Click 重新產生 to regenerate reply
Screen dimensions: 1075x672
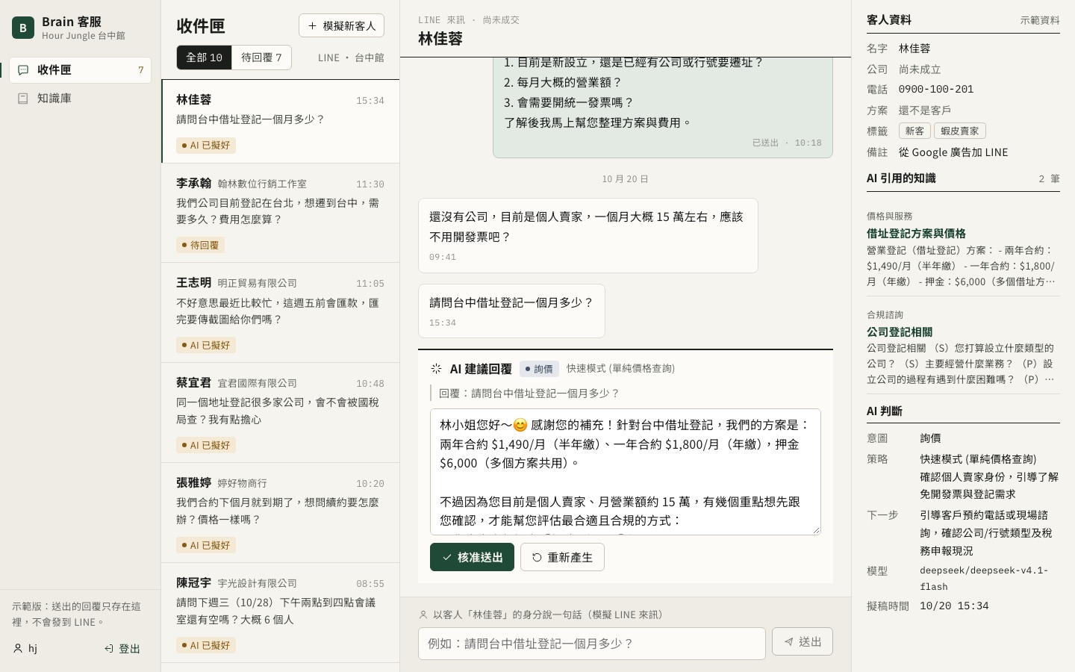tap(562, 557)
